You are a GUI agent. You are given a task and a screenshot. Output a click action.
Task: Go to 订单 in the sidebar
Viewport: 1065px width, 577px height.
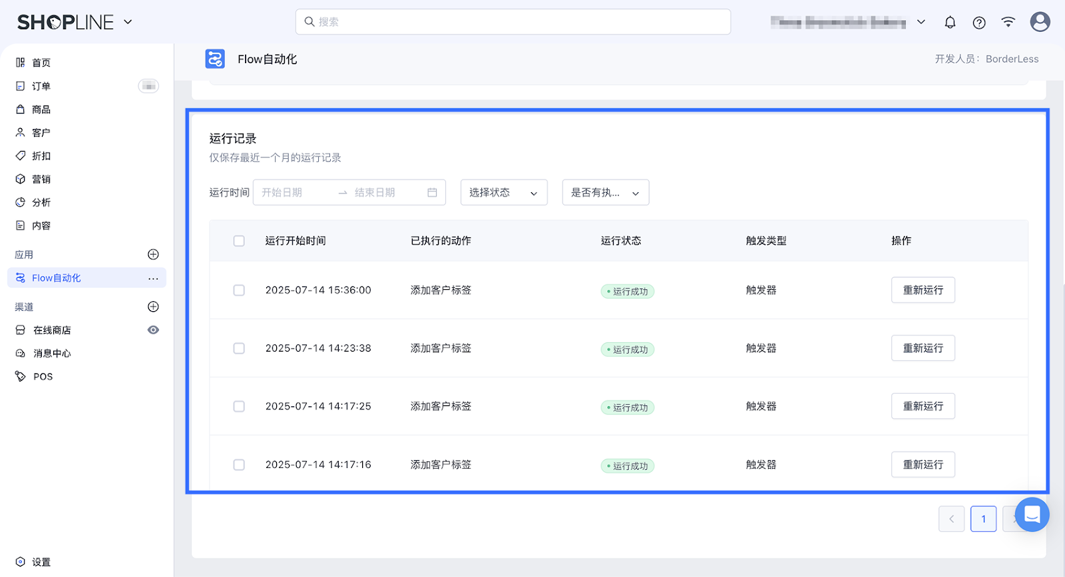pos(41,86)
